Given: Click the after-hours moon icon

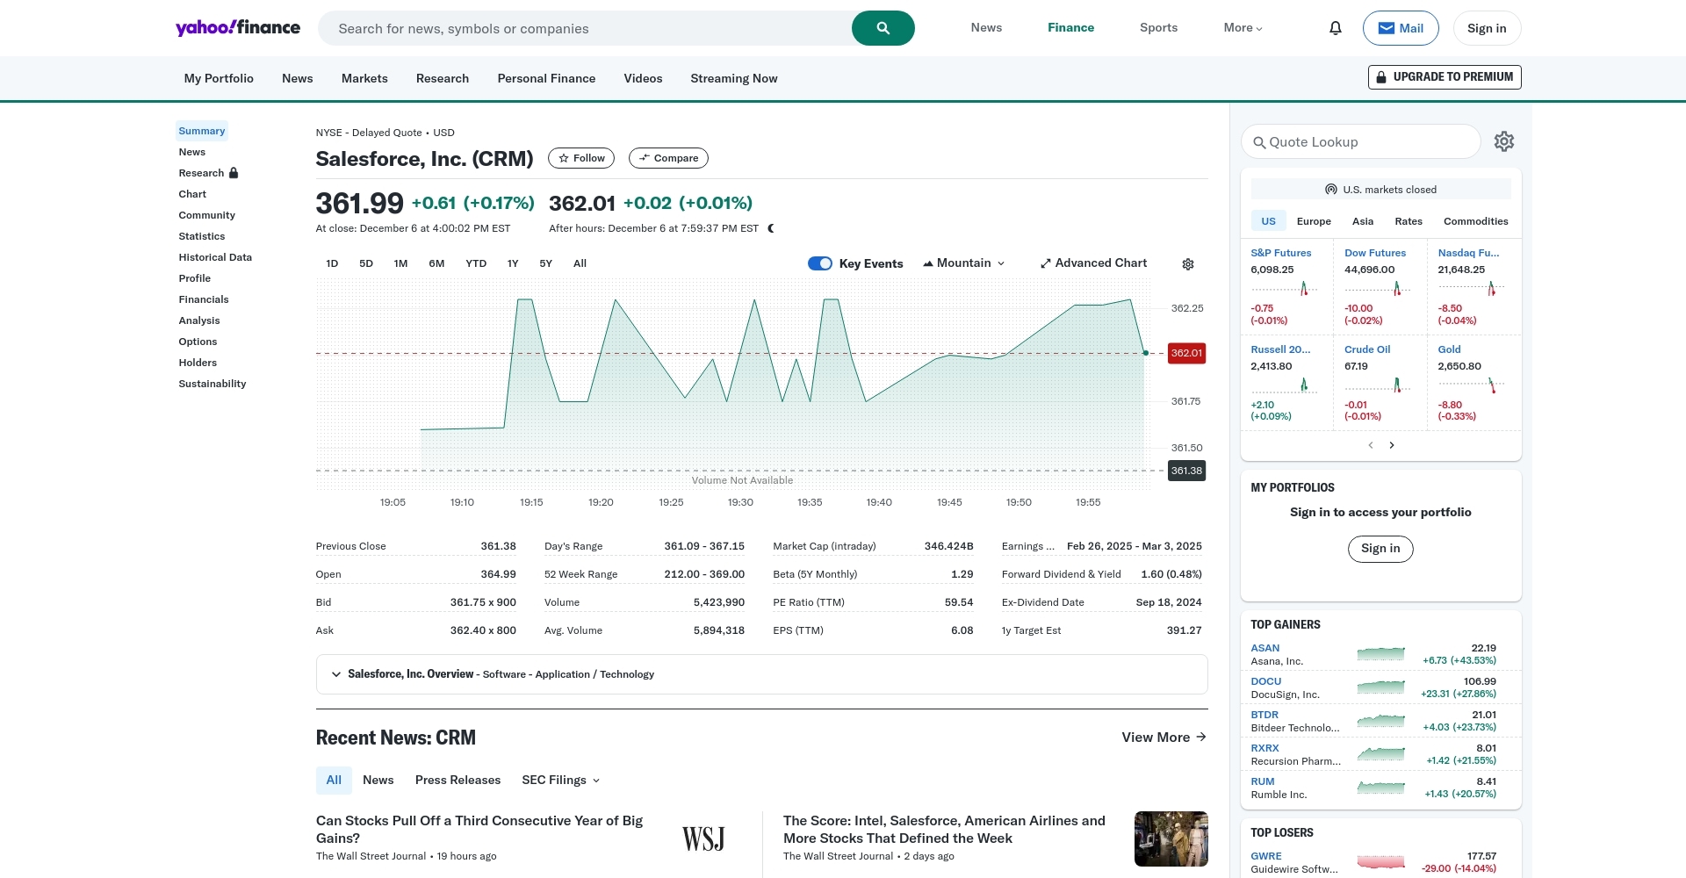Looking at the screenshot, I should 771,228.
